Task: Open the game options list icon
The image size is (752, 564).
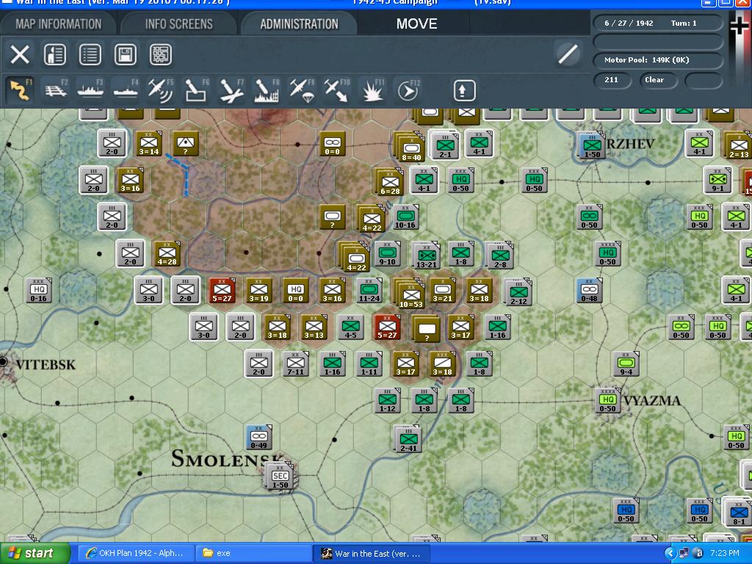Action: click(90, 54)
